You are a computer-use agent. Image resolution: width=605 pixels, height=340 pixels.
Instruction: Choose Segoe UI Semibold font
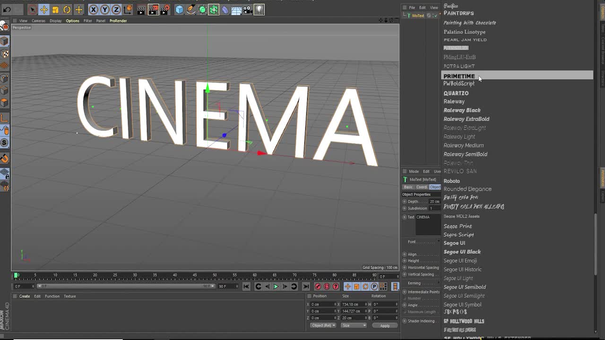[465, 287]
